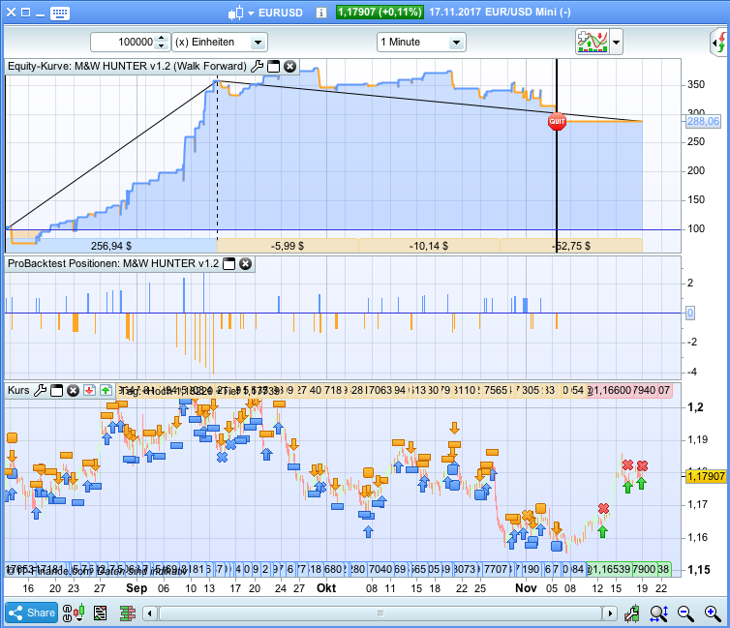Open the Einheiten units dropdown
The height and width of the screenshot is (628, 730).
click(x=258, y=43)
